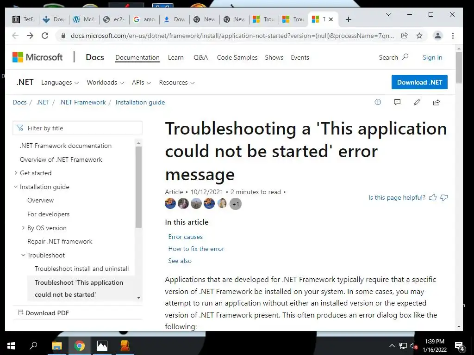Click the browser back arrow
Image resolution: width=474 pixels, height=355 pixels.
coord(15,36)
